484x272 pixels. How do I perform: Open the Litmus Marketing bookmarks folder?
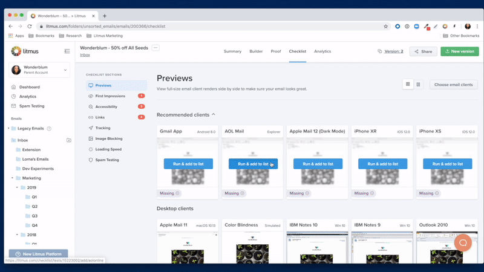(105, 36)
